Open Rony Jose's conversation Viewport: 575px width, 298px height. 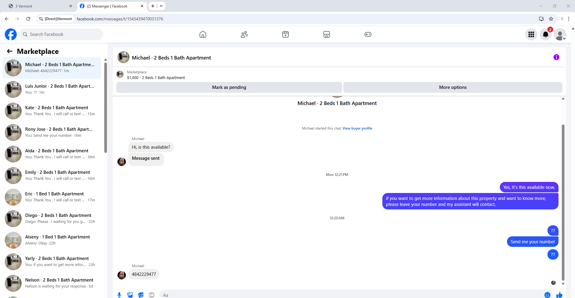click(x=52, y=133)
